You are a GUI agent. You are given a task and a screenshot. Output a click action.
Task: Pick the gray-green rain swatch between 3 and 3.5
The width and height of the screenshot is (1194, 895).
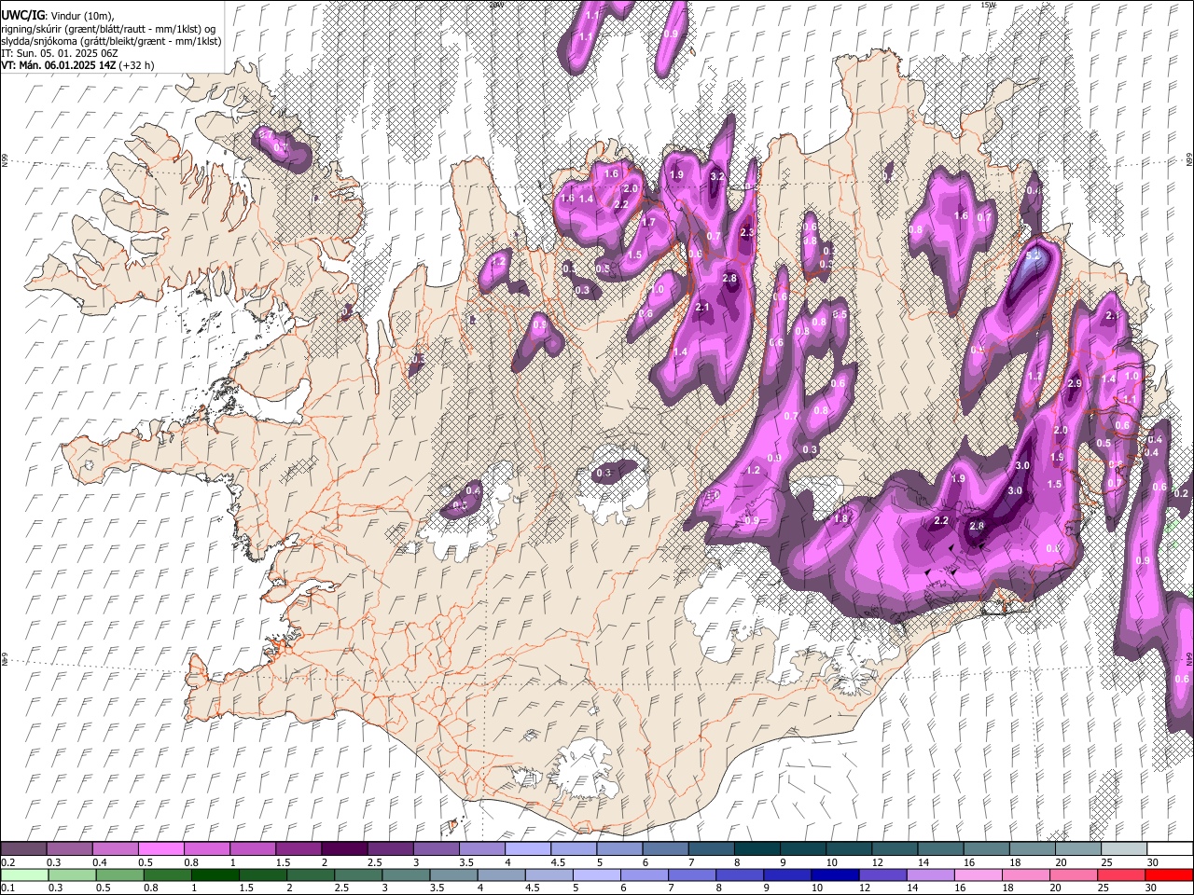pos(405,874)
